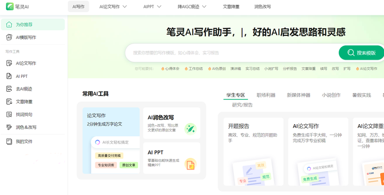The height and width of the screenshot is (195, 384).
Task: Expand the AIPPT top menu arrow
Action: tap(159, 6)
